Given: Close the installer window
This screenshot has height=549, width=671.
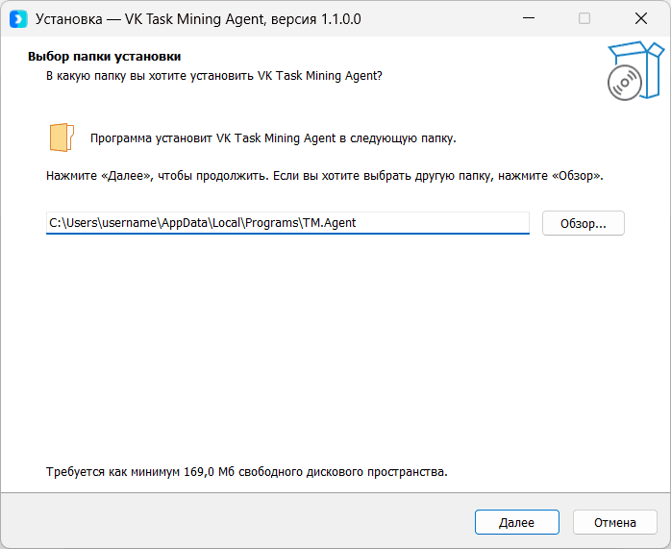Looking at the screenshot, I should click(641, 18).
